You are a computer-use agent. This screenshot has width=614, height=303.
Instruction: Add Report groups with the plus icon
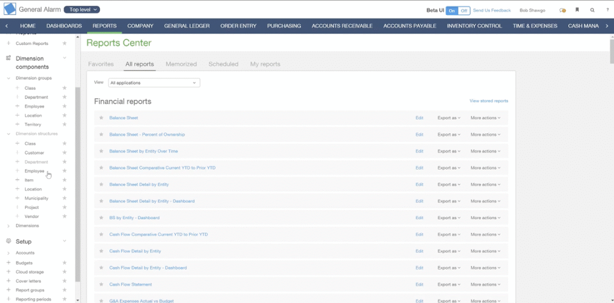click(x=8, y=290)
